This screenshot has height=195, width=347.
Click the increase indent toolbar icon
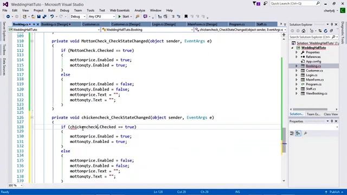click(165, 17)
